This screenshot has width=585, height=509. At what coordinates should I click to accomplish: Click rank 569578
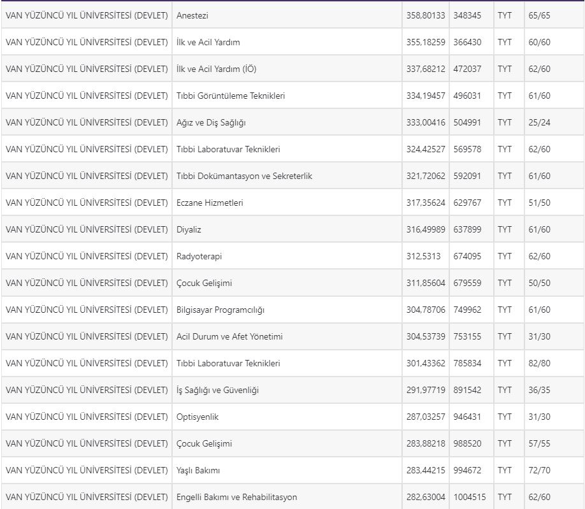467,149
